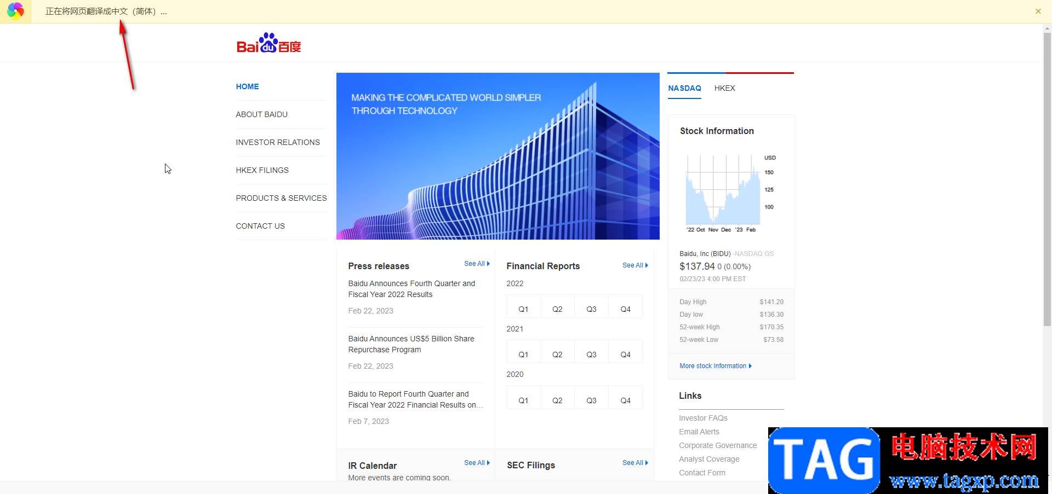The image size is (1052, 494).
Task: Click the Day High $141.20 value
Action: [x=771, y=302]
